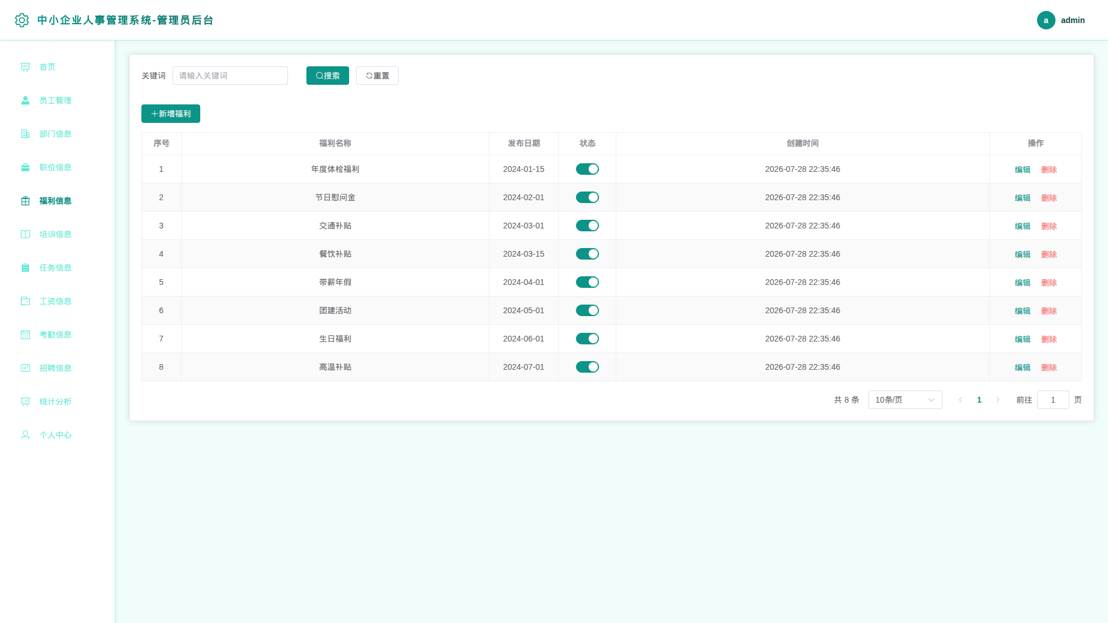This screenshot has height=623, width=1108.
Task: Click the 员工管理 person icon
Action: [x=25, y=100]
